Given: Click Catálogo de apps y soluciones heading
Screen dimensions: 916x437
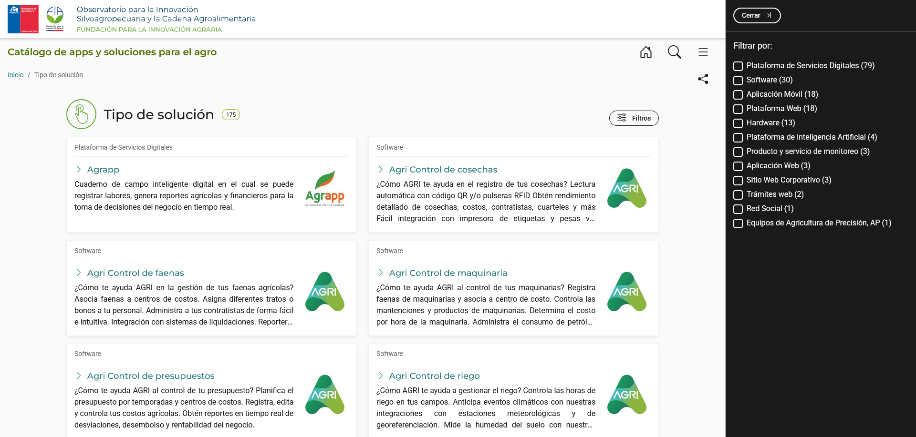Looking at the screenshot, I should (x=112, y=52).
